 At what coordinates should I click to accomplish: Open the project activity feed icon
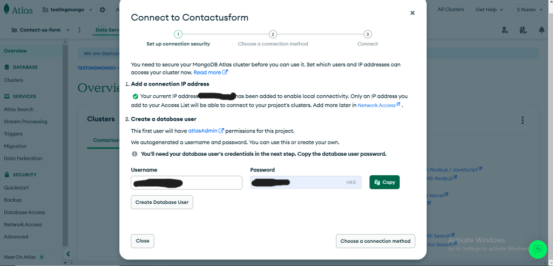(x=523, y=30)
